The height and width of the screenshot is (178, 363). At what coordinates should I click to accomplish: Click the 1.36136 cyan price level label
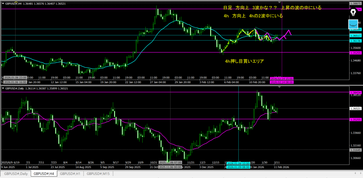(355, 40)
